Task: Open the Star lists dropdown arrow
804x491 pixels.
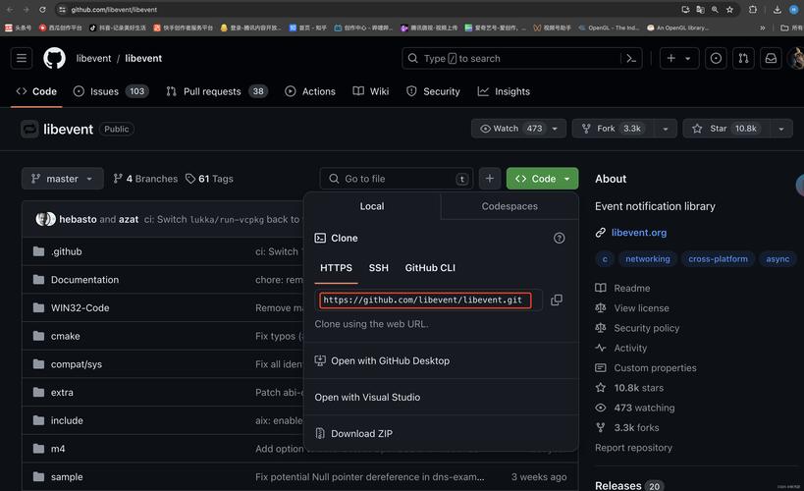Action: [x=781, y=129]
